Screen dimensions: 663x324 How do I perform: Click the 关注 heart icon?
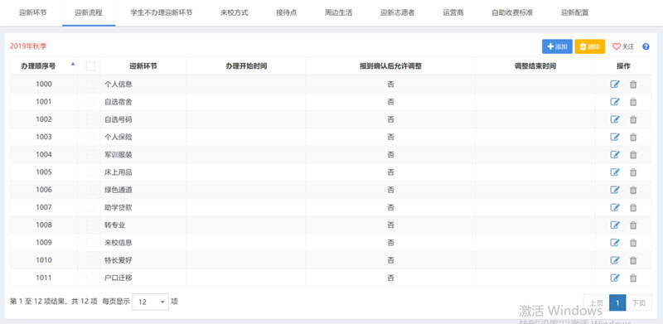coord(616,46)
